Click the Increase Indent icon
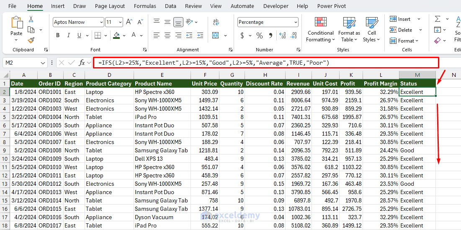 (x=201, y=35)
